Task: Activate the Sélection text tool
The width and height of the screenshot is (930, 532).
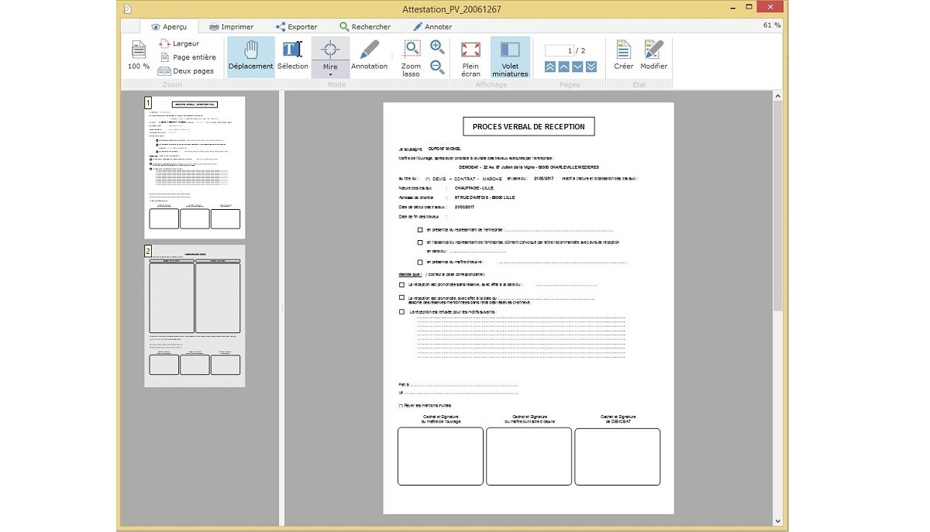Action: click(x=292, y=57)
